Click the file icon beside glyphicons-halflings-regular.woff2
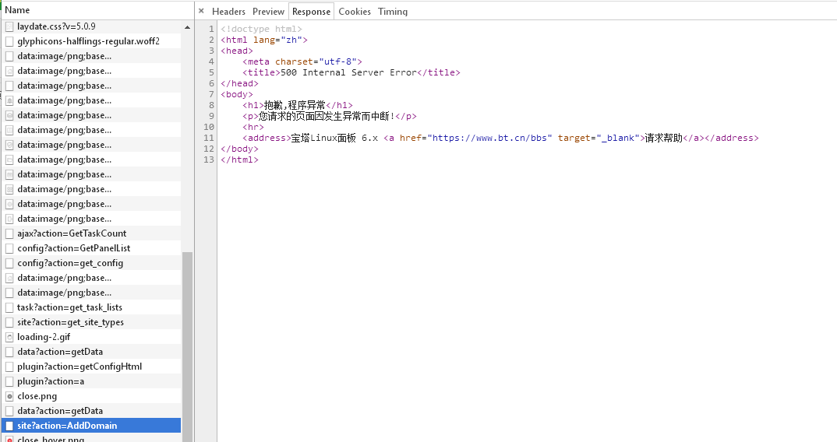This screenshot has height=442, width=837. (x=9, y=41)
